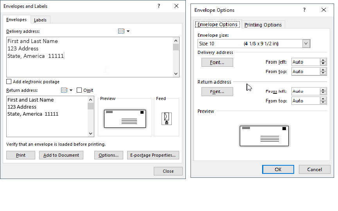Click the Add to Document button
The width and height of the screenshot is (338, 211).
[61, 155]
